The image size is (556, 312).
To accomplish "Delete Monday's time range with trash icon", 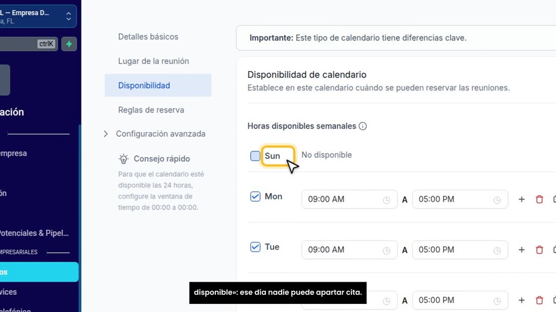I will pos(539,199).
